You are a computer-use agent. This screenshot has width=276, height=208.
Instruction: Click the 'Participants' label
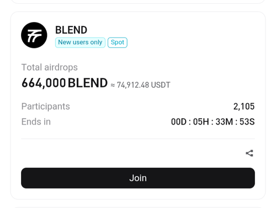(x=46, y=106)
